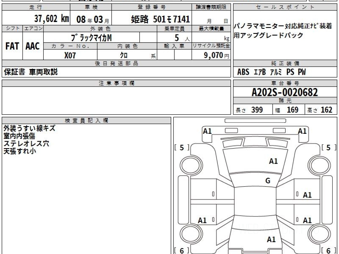Click inside the empty 注意事項欄 box
Image resolution: width=339 pixels, height=254 pixels.
click(x=116, y=100)
